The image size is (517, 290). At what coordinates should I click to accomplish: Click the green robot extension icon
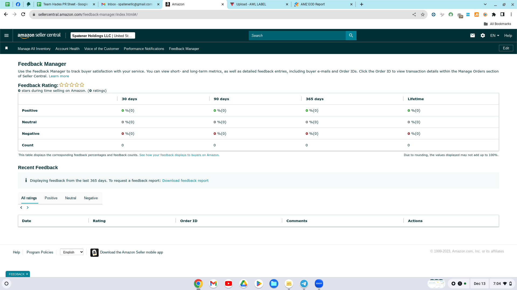point(451,15)
